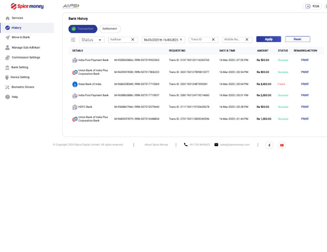The height and width of the screenshot is (252, 327).
Task: Open the YouTube icon in footer
Action: coord(281,145)
